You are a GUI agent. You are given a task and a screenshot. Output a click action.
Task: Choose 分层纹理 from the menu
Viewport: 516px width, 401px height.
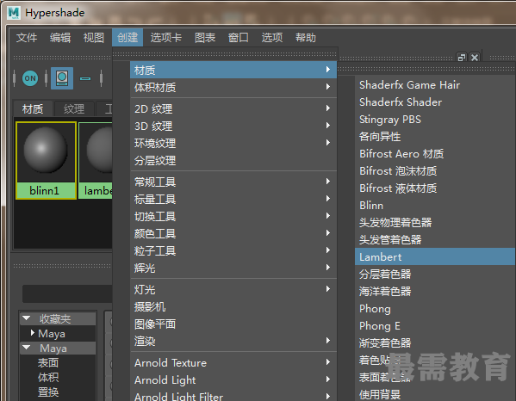pos(233,160)
